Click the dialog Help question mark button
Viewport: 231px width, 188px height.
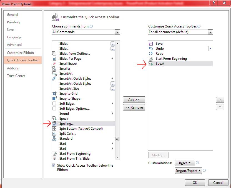214,3
